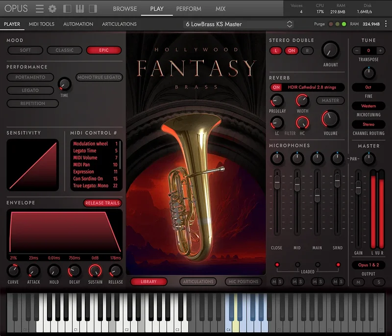The width and height of the screenshot is (392, 336).
Task: Select the Classic mood
Action: (x=65, y=50)
